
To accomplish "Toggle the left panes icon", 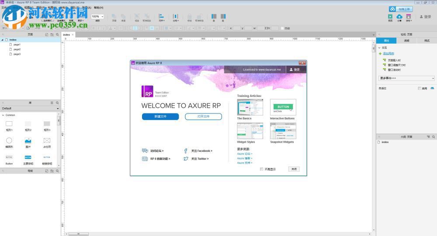I will (x=214, y=17).
